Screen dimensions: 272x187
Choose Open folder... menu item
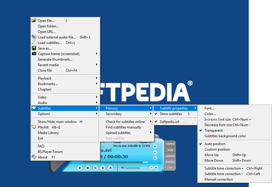click(x=65, y=26)
